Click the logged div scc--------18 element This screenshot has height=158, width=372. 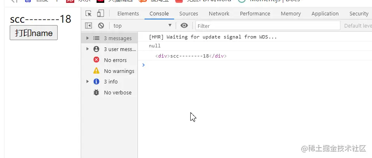191,56
